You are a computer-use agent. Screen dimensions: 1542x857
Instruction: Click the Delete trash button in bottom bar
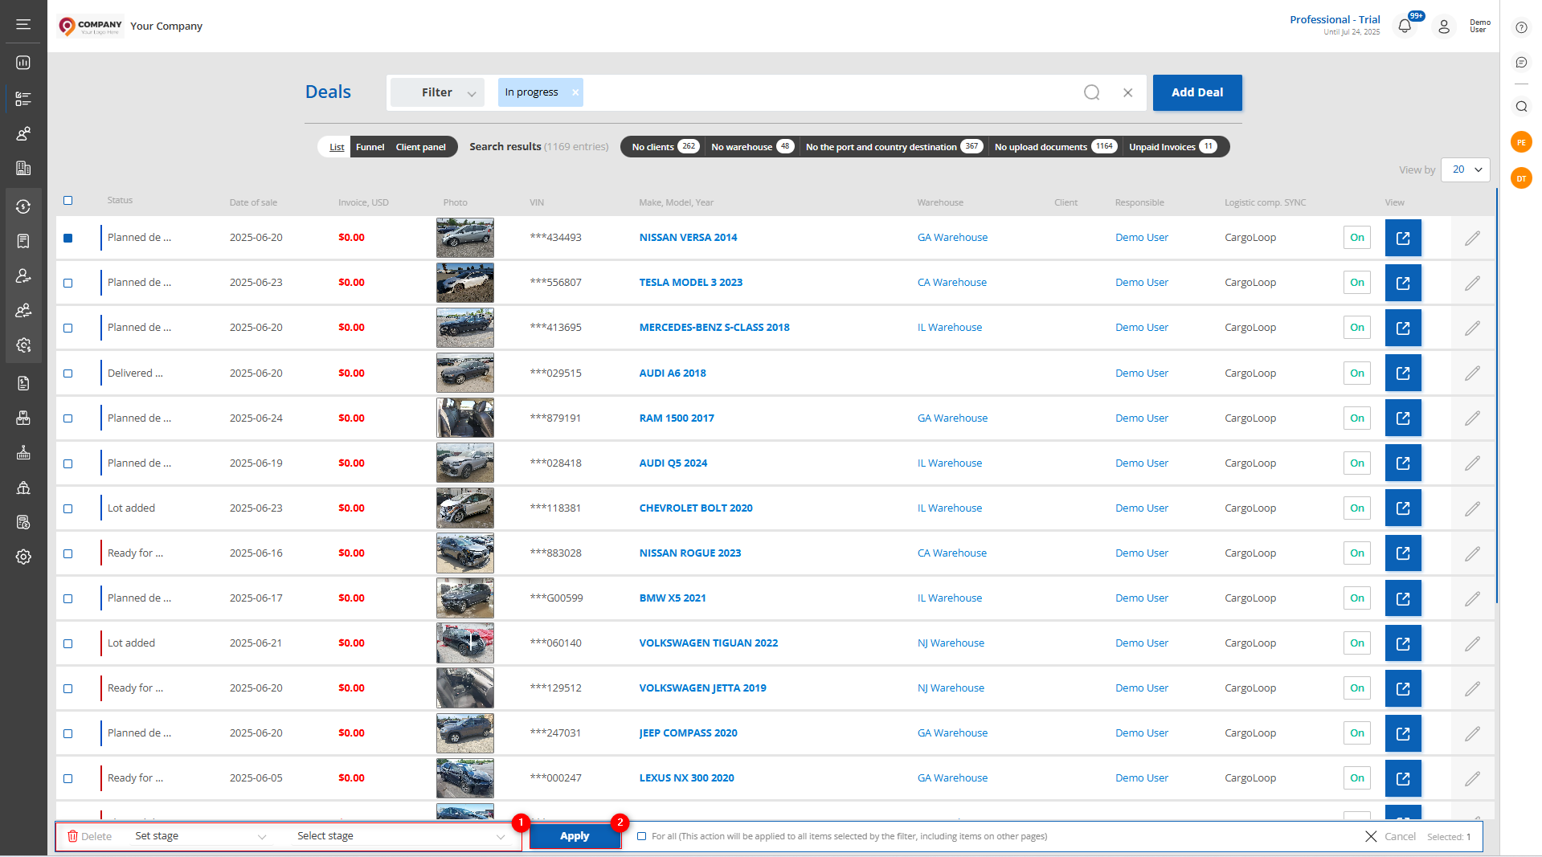pos(89,836)
